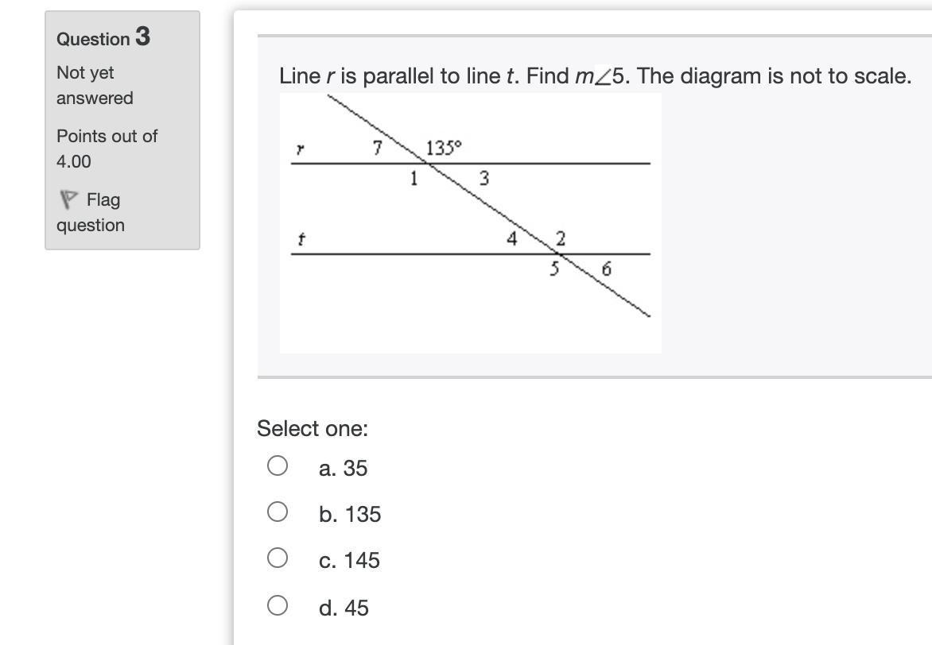
Task: Select radio button for option b. 135
Action: click(x=277, y=512)
